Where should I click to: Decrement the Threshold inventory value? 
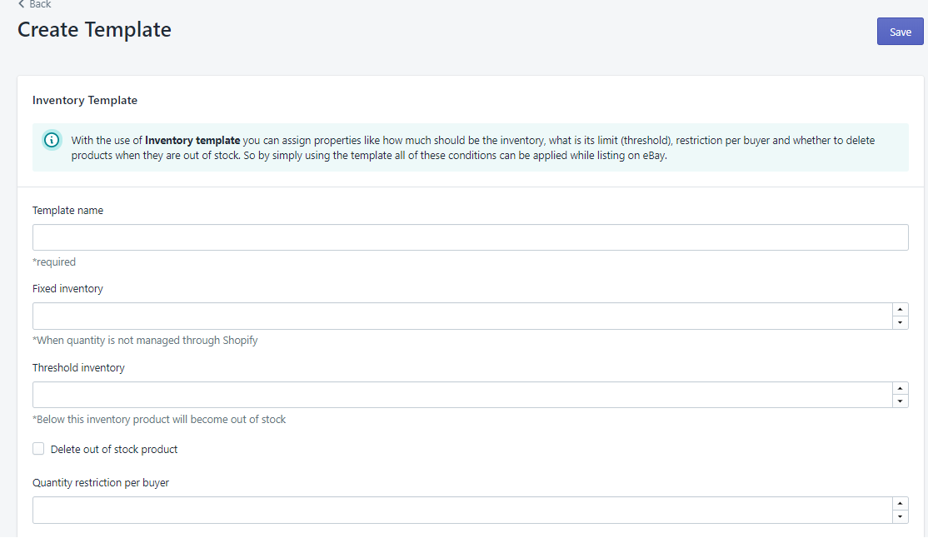[x=900, y=401]
